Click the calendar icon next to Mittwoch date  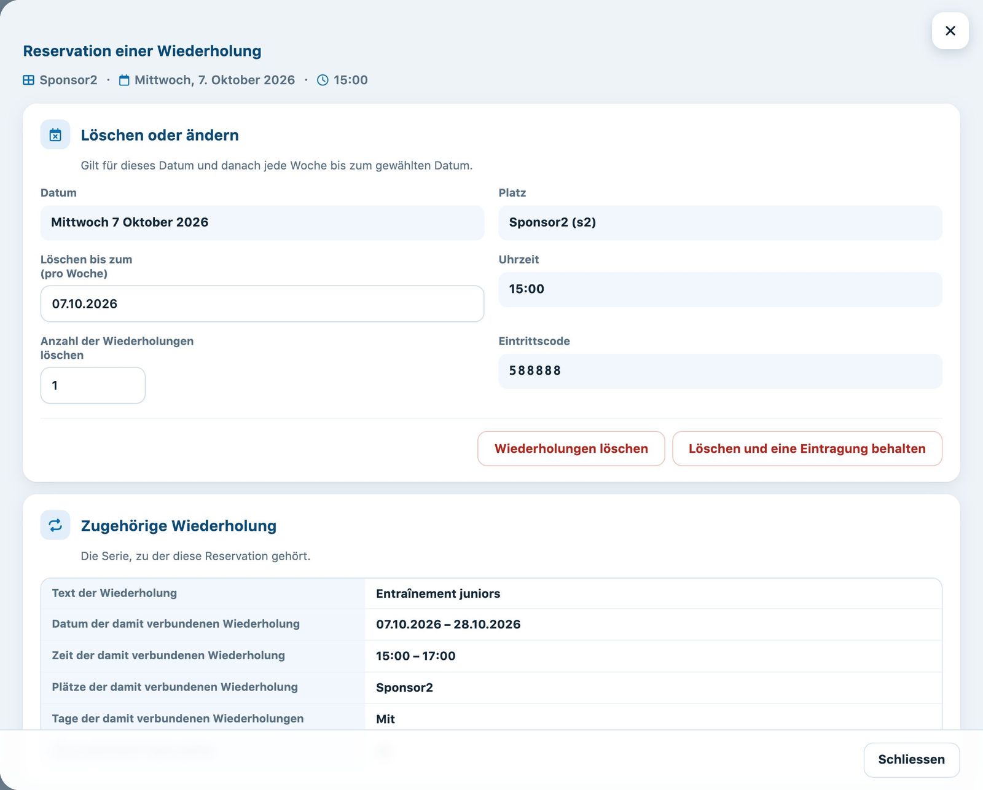pos(124,80)
